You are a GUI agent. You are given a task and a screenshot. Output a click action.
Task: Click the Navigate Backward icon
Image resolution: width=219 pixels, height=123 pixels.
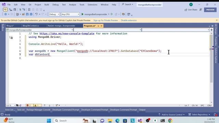[5, 14]
